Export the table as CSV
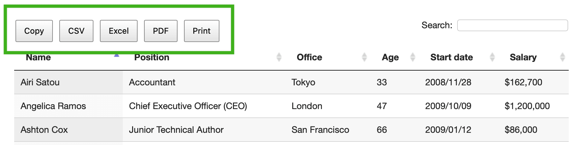Viewport: 580px width, 145px height. tap(76, 31)
